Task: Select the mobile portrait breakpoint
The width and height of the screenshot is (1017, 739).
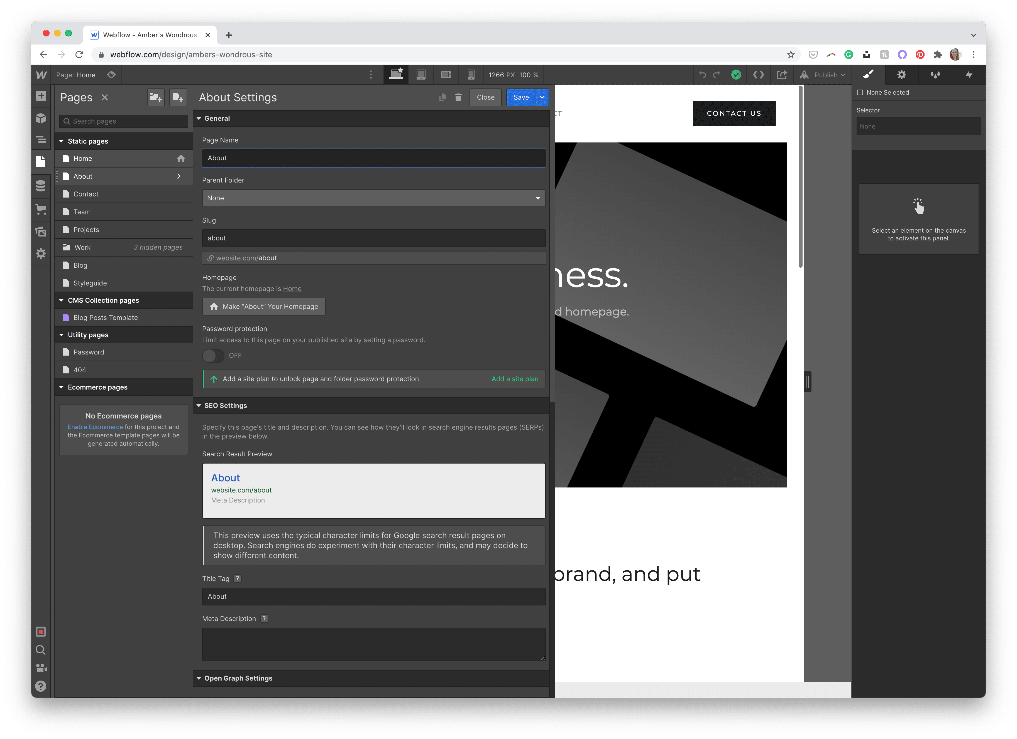Action: [471, 75]
